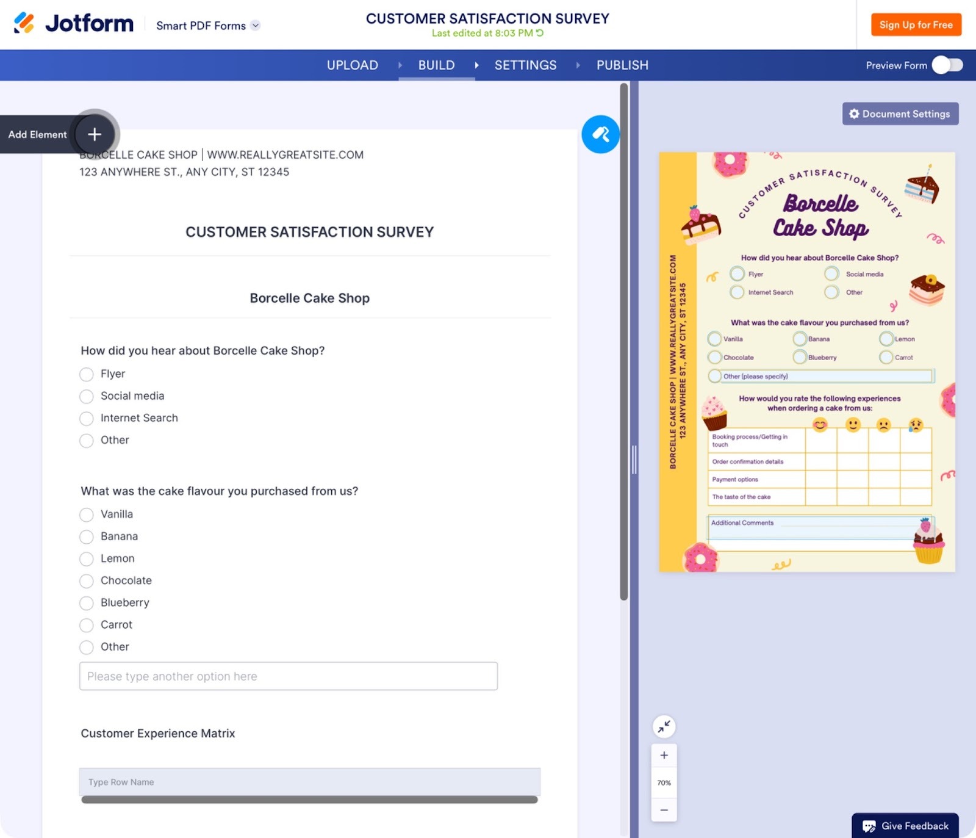Go to the UPLOAD step
The width and height of the screenshot is (976, 838).
coord(352,65)
